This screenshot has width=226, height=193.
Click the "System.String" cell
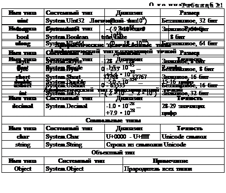(74, 145)
